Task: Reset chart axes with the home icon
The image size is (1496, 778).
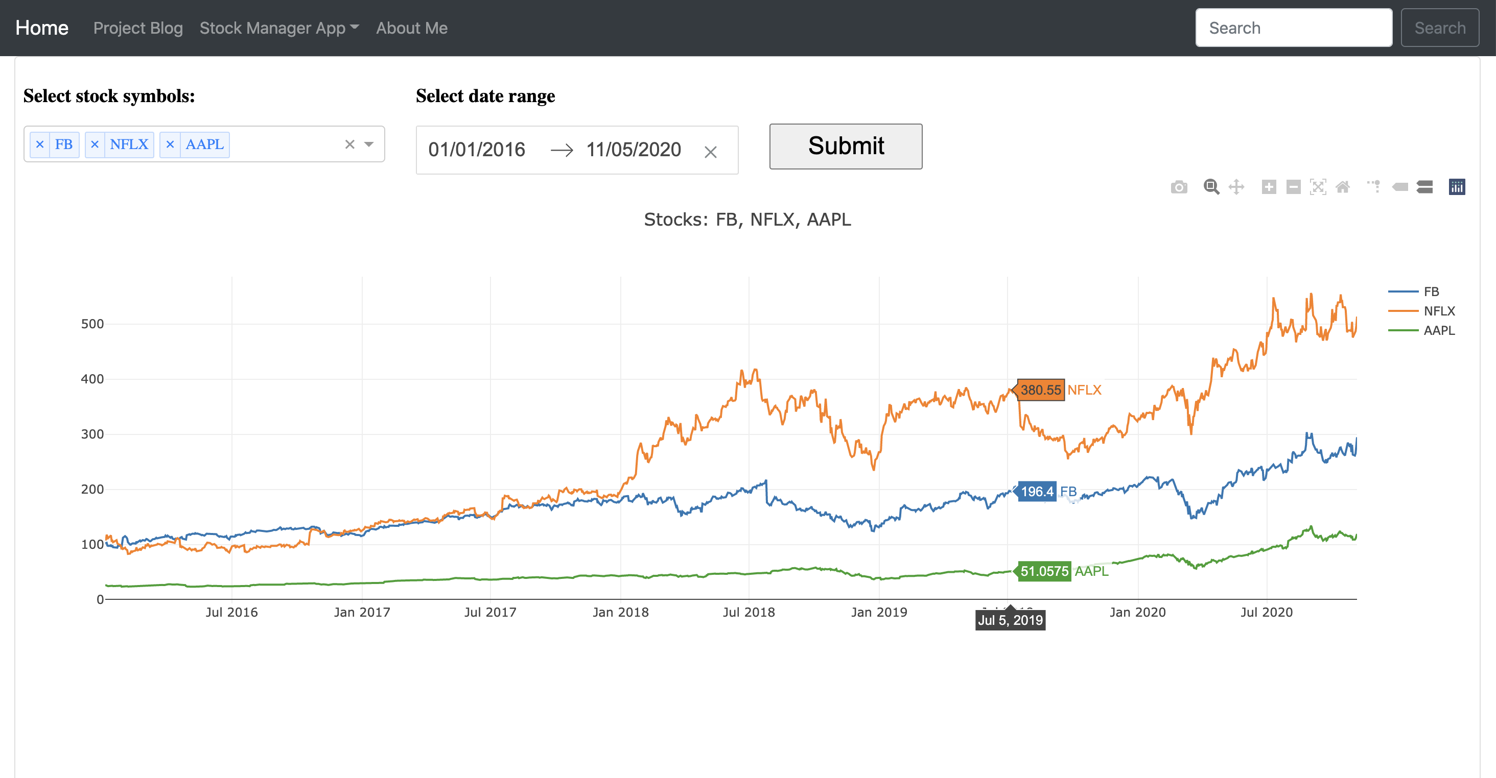Action: point(1343,187)
